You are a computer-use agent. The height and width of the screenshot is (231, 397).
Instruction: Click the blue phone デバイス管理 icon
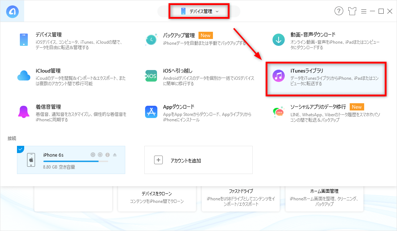click(x=24, y=40)
